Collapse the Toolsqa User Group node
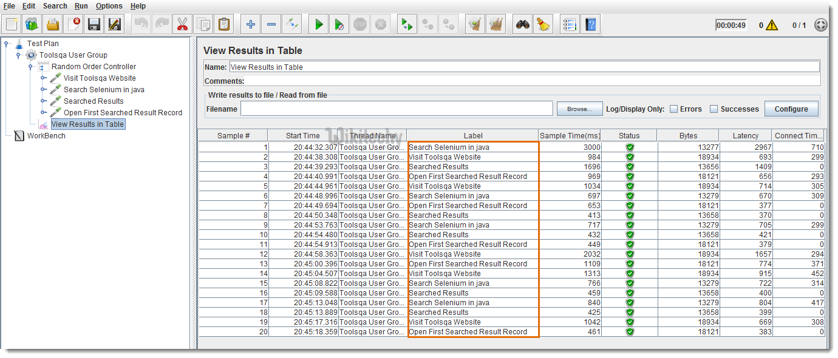Viewport: 838px width, 358px height. coord(18,55)
